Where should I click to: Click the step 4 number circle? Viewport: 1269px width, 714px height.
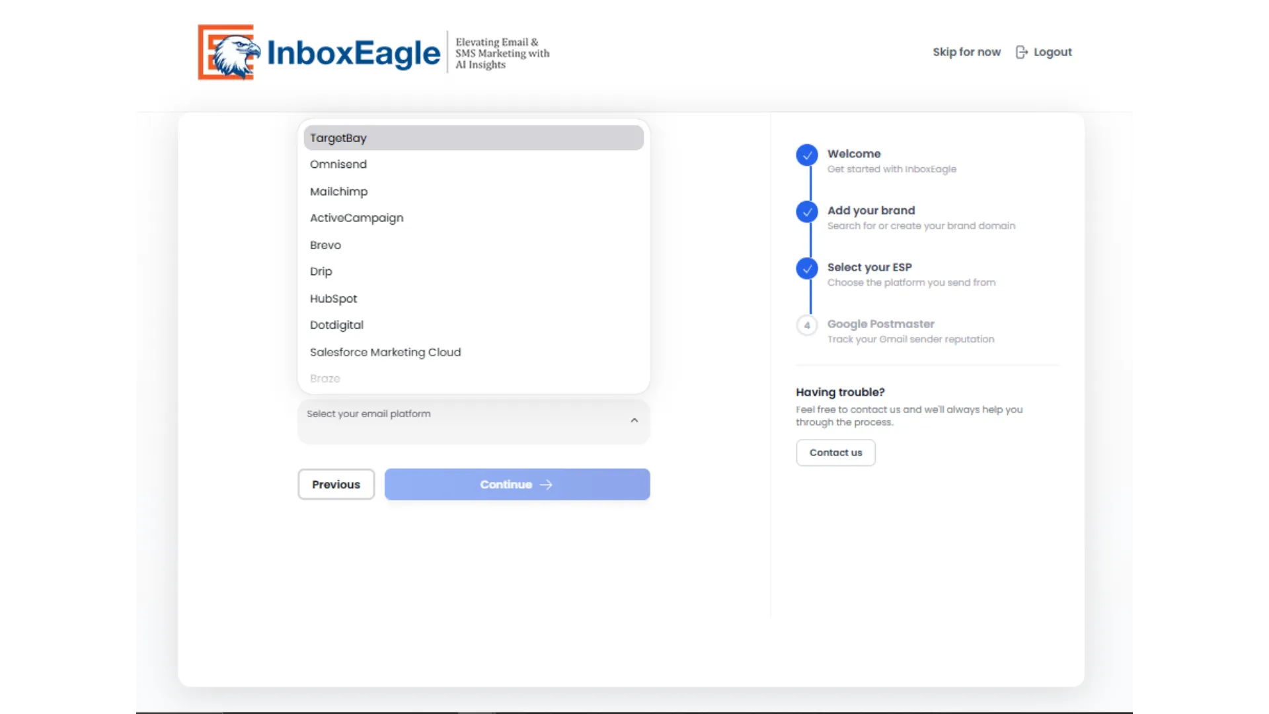tap(806, 325)
